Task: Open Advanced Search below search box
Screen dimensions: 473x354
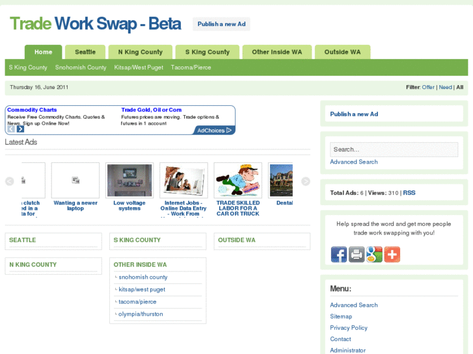Action: pyautogui.click(x=353, y=162)
